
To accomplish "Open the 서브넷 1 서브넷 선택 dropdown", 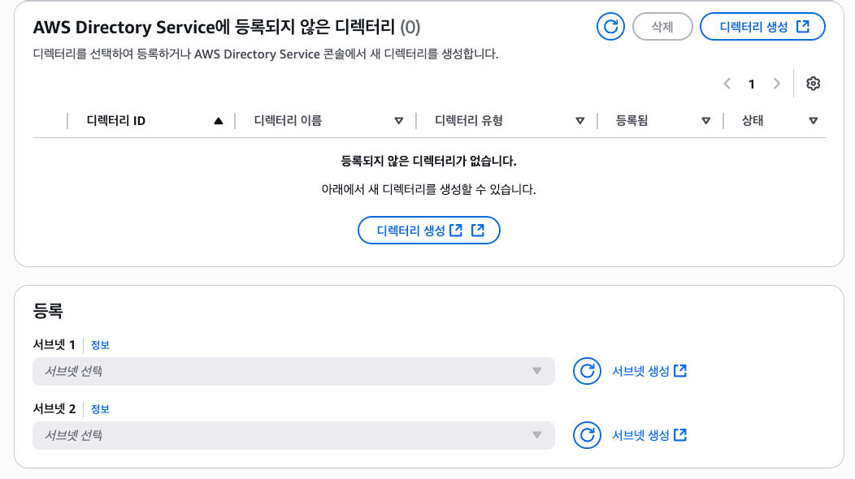I will (293, 371).
